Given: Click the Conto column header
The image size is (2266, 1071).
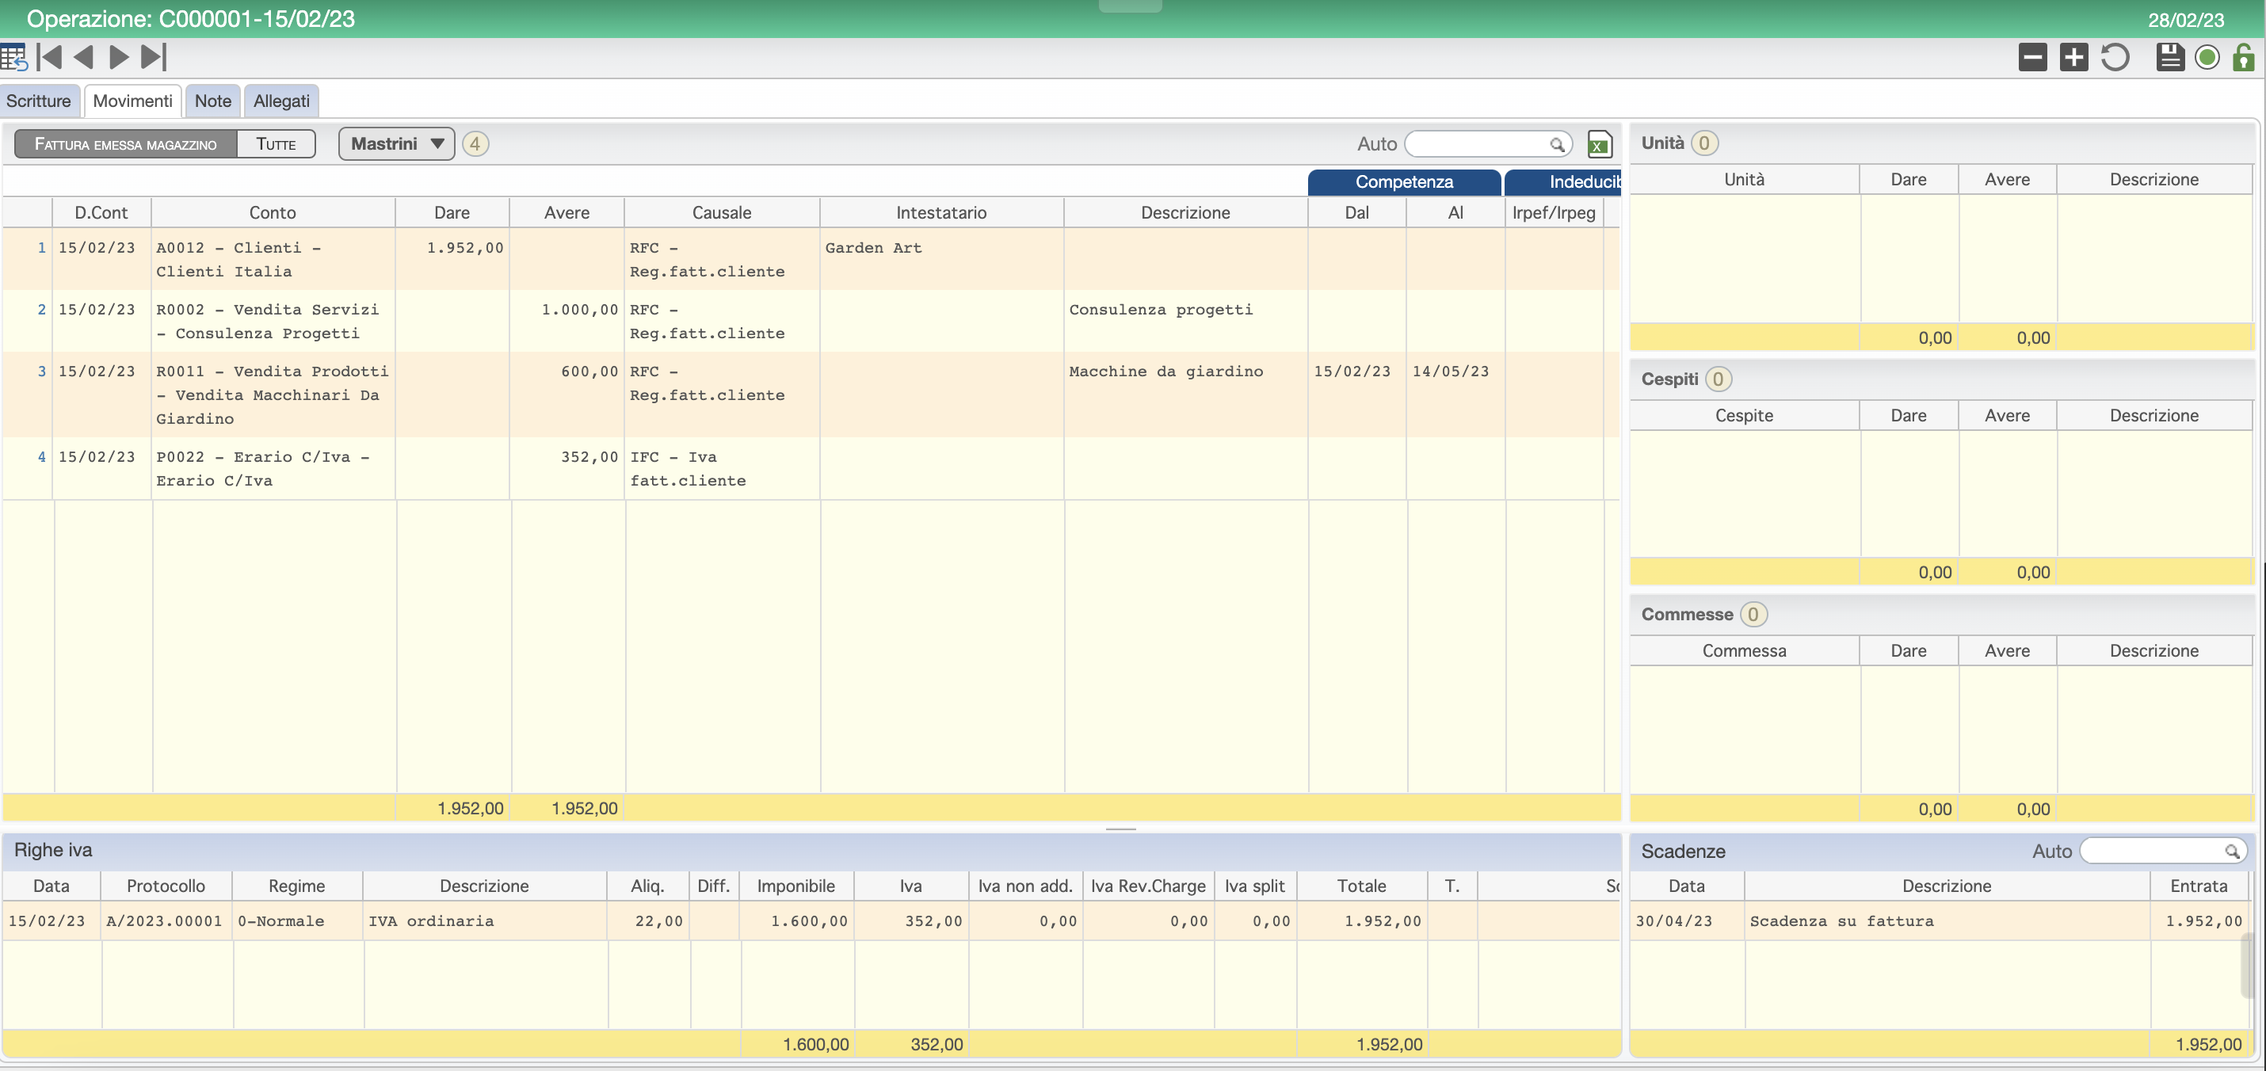Looking at the screenshot, I should (273, 213).
